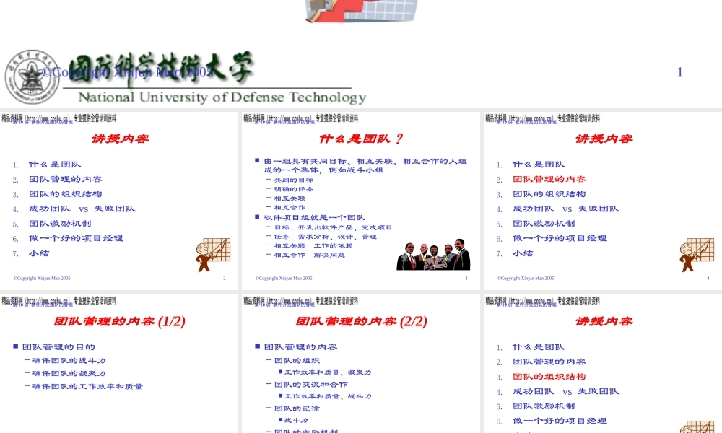
Task: Select the "National University of Defense Technology" text
Action: tap(222, 97)
